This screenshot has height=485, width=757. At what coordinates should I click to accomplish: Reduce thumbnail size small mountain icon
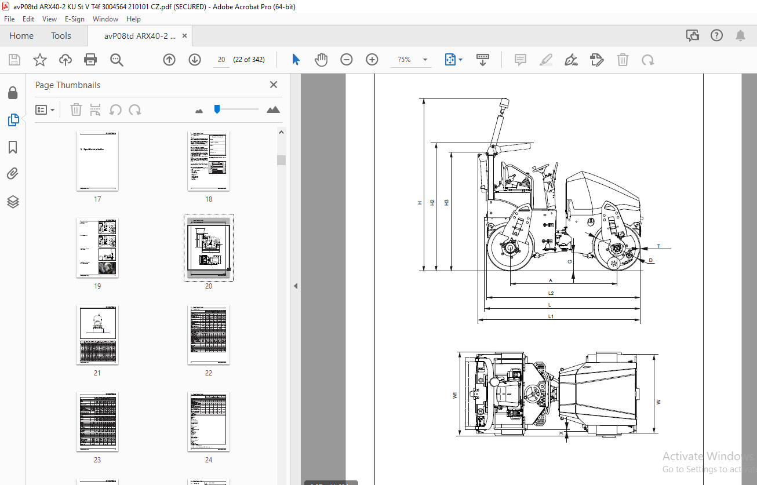pos(199,110)
